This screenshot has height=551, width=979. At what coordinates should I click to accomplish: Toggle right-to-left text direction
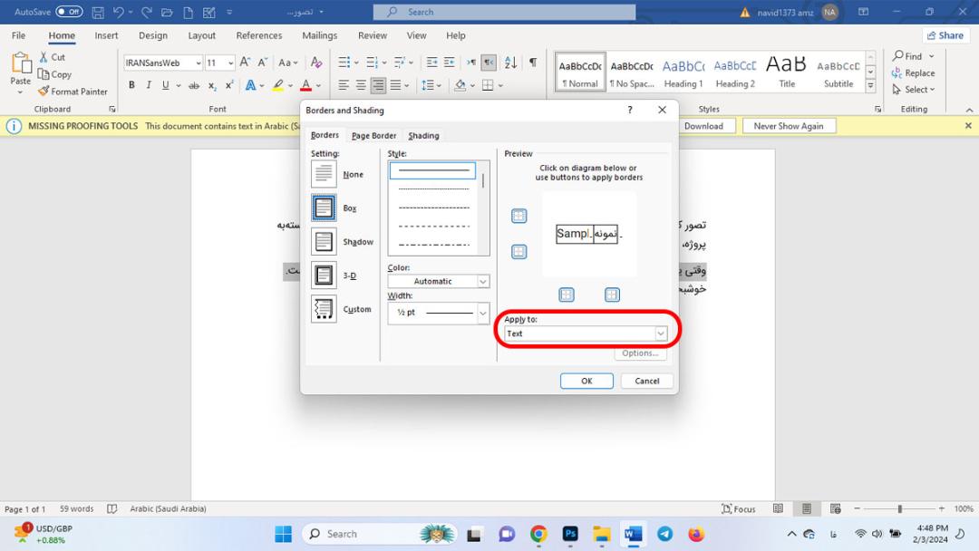[489, 63]
